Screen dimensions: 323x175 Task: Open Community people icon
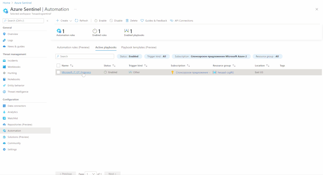click(x=4, y=143)
